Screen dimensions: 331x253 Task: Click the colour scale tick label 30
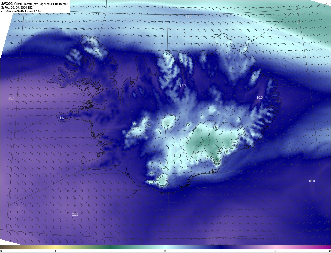(x=276, y=251)
